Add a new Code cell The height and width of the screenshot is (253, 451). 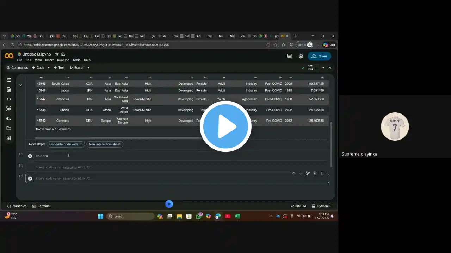[x=38, y=68]
